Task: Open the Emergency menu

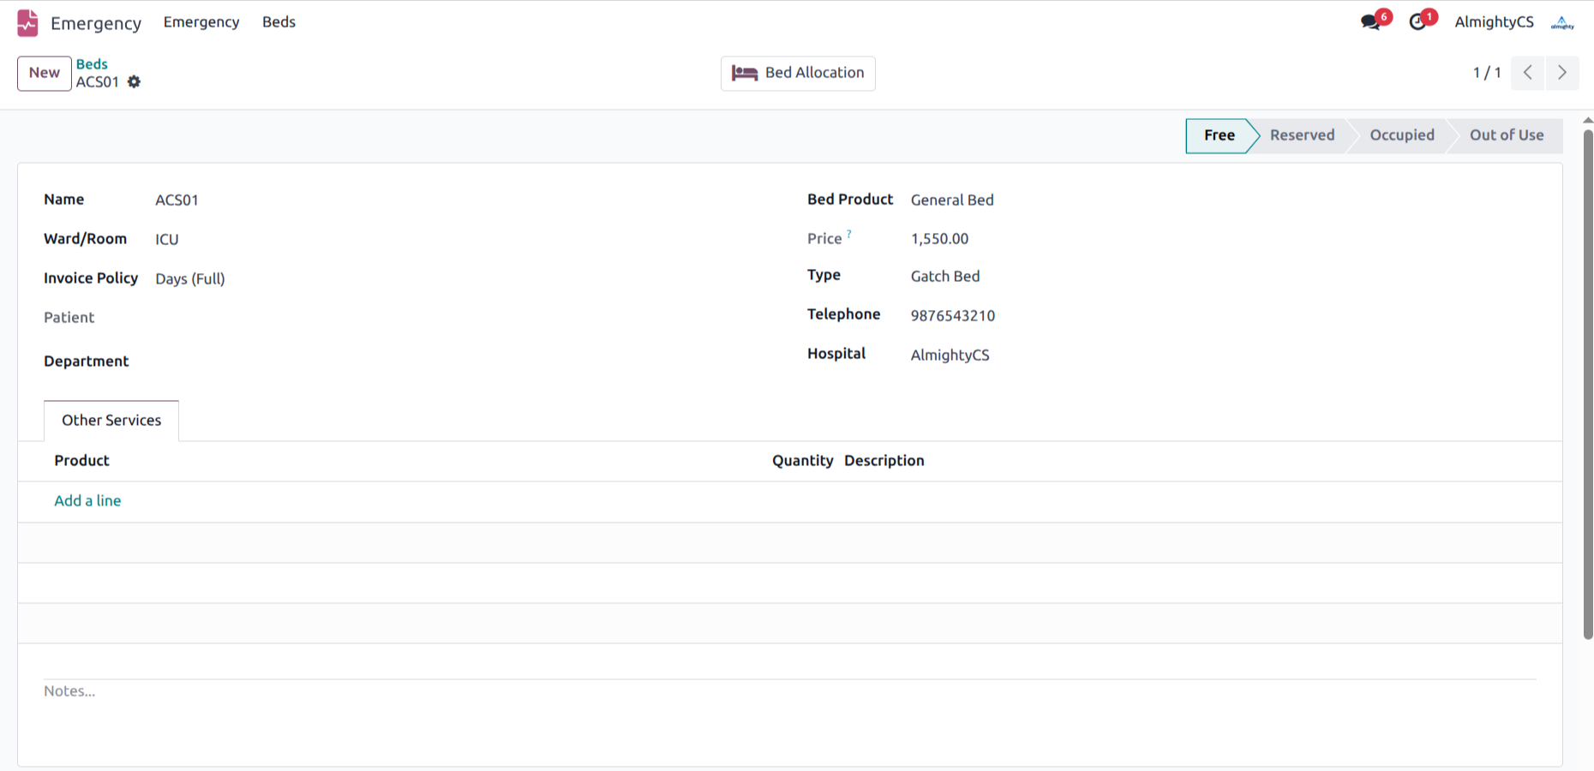Action: [x=201, y=22]
